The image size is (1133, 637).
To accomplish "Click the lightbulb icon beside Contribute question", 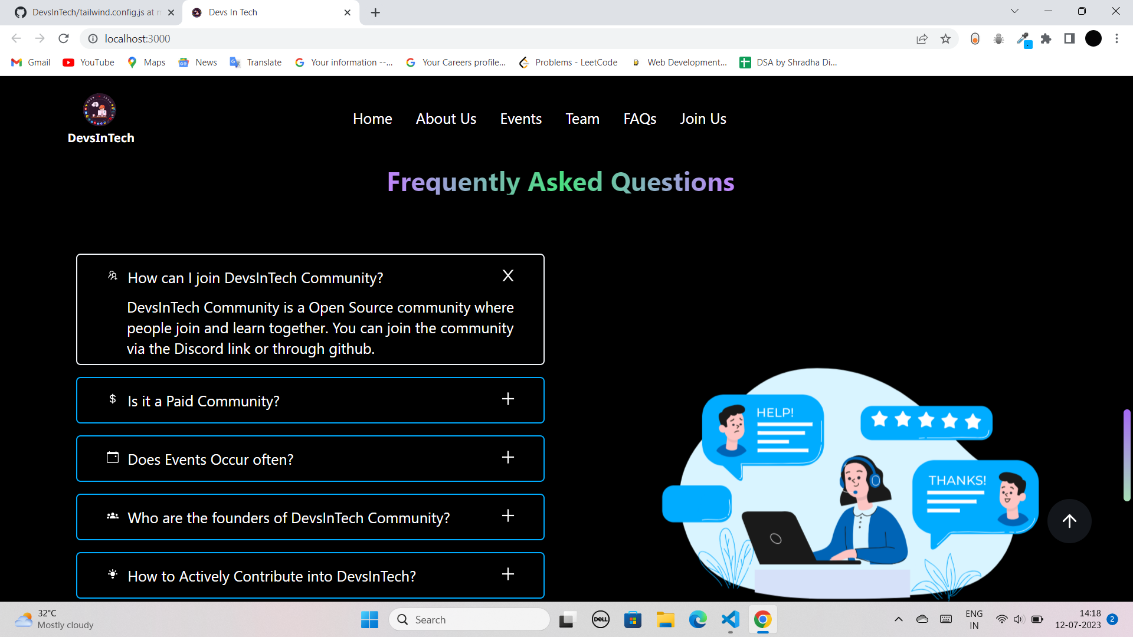I will point(112,574).
